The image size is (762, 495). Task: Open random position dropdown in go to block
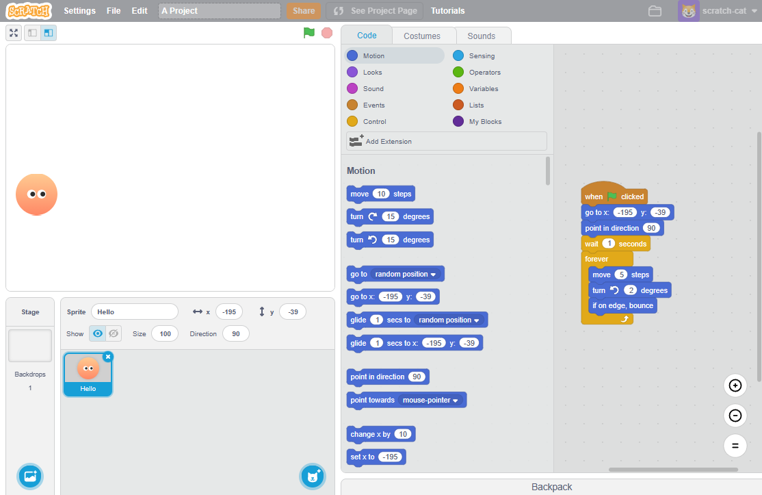(406, 275)
